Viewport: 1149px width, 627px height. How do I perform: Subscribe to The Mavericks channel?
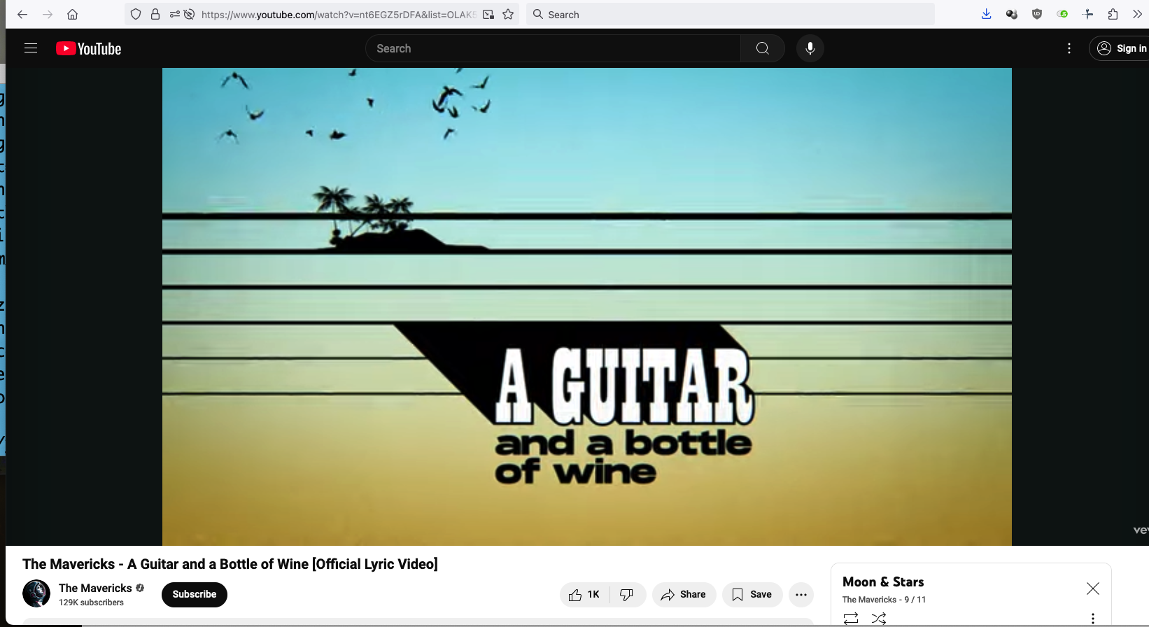195,594
